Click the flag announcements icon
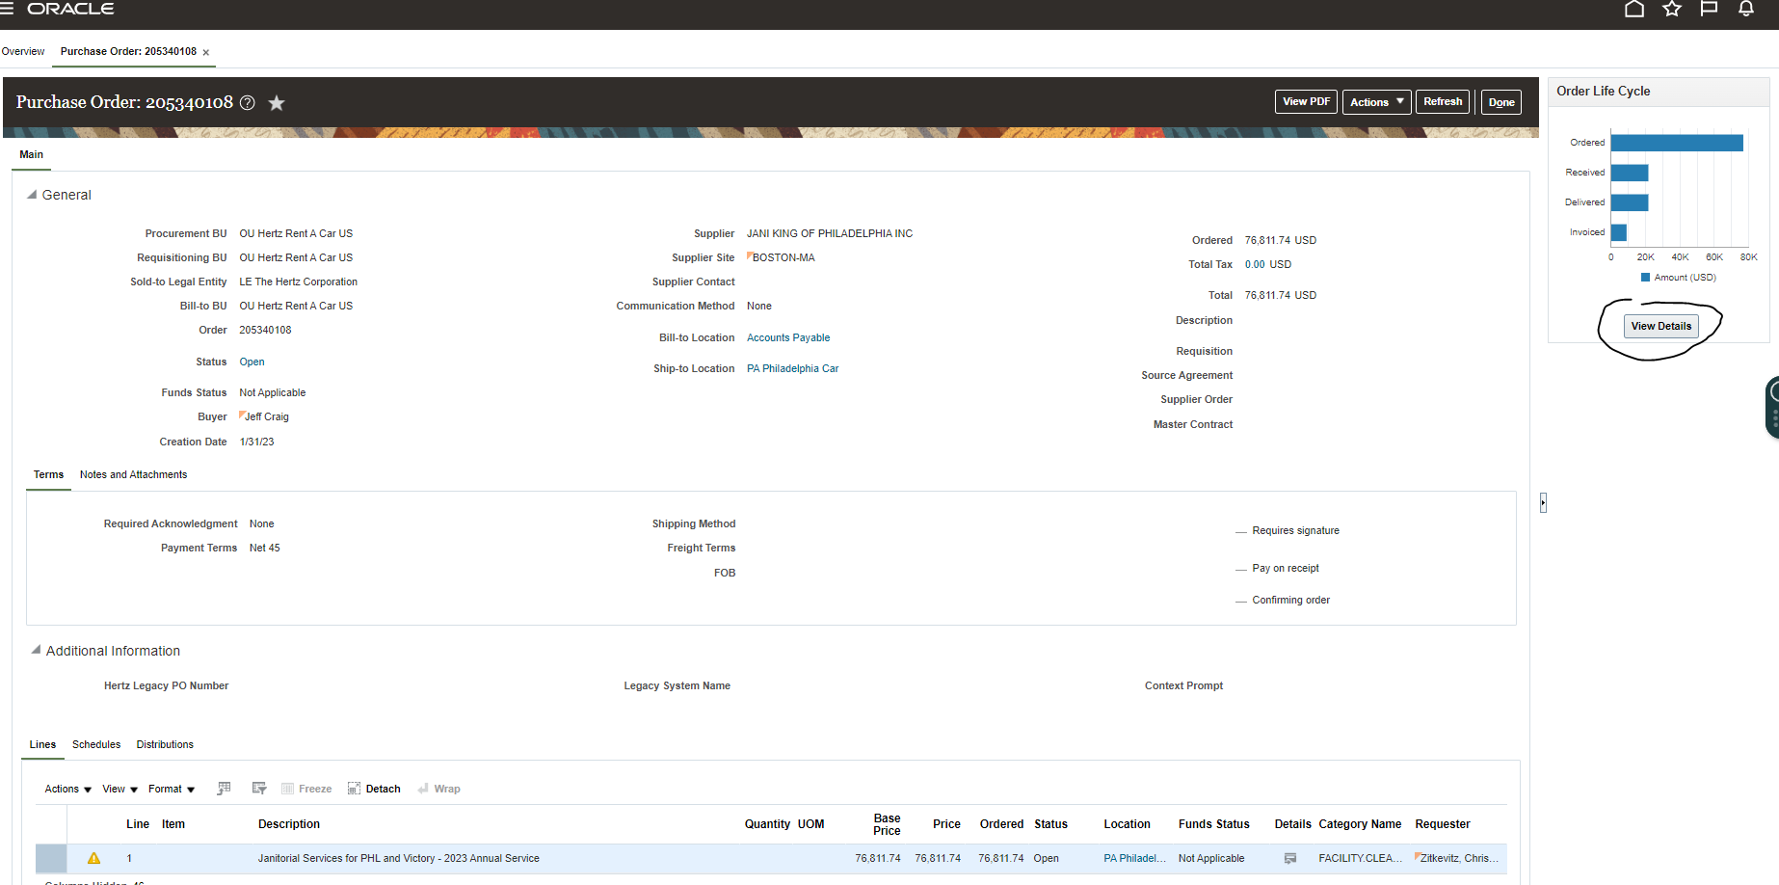This screenshot has width=1779, height=885. [x=1709, y=9]
